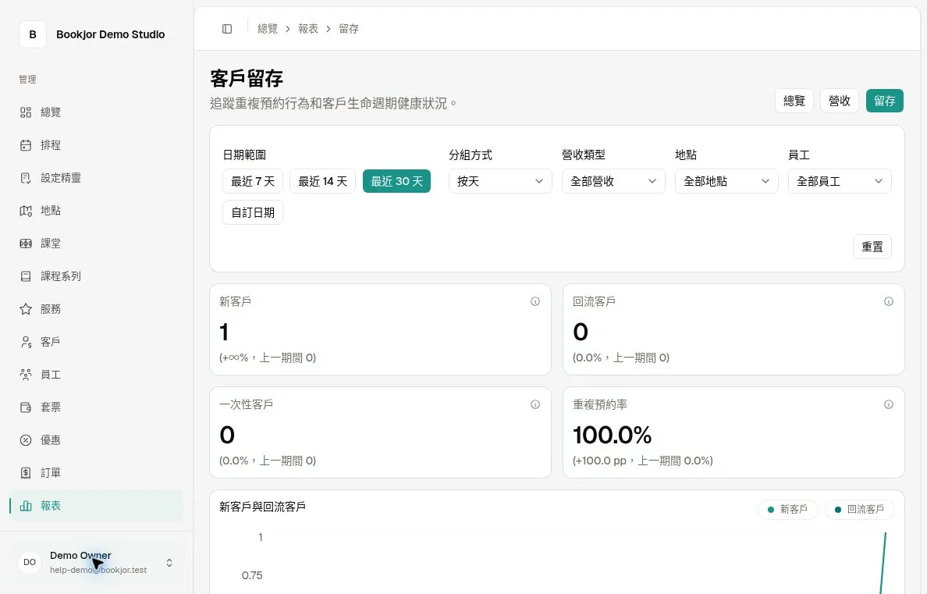
Task: Open 訂單 in the sidebar menu
Action: [x=96, y=473]
